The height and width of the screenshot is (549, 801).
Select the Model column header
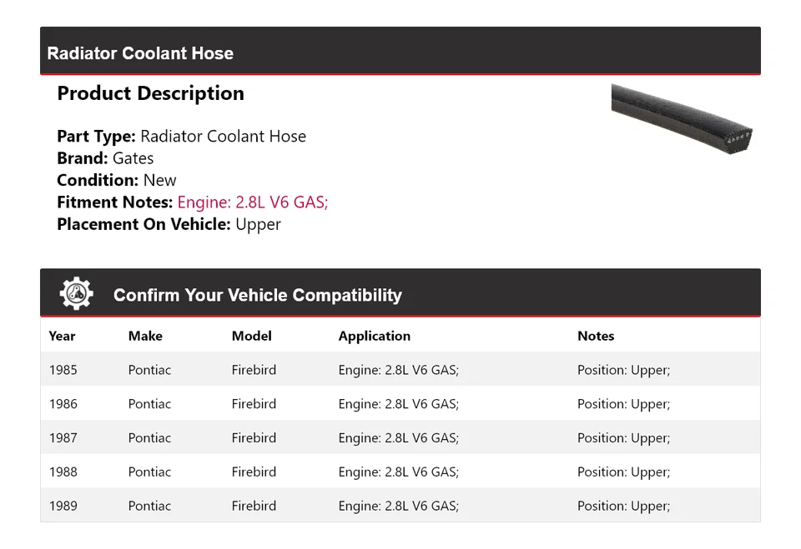(x=251, y=337)
